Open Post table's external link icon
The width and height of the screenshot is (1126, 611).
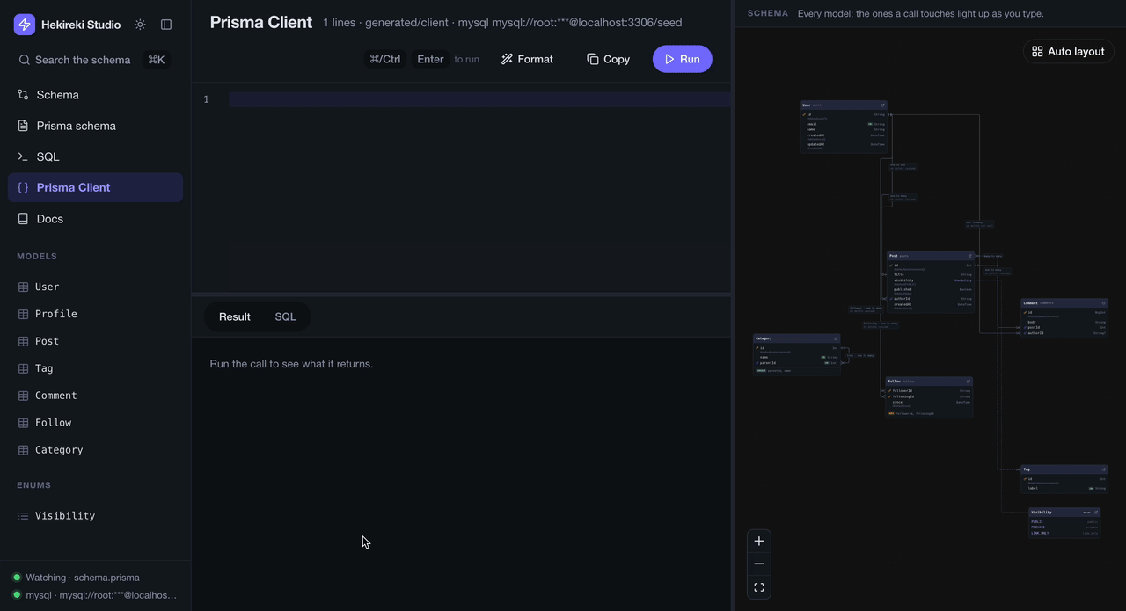(x=969, y=256)
